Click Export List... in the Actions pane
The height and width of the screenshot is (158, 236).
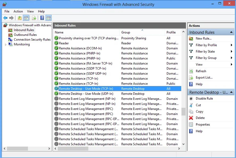pos(204,78)
